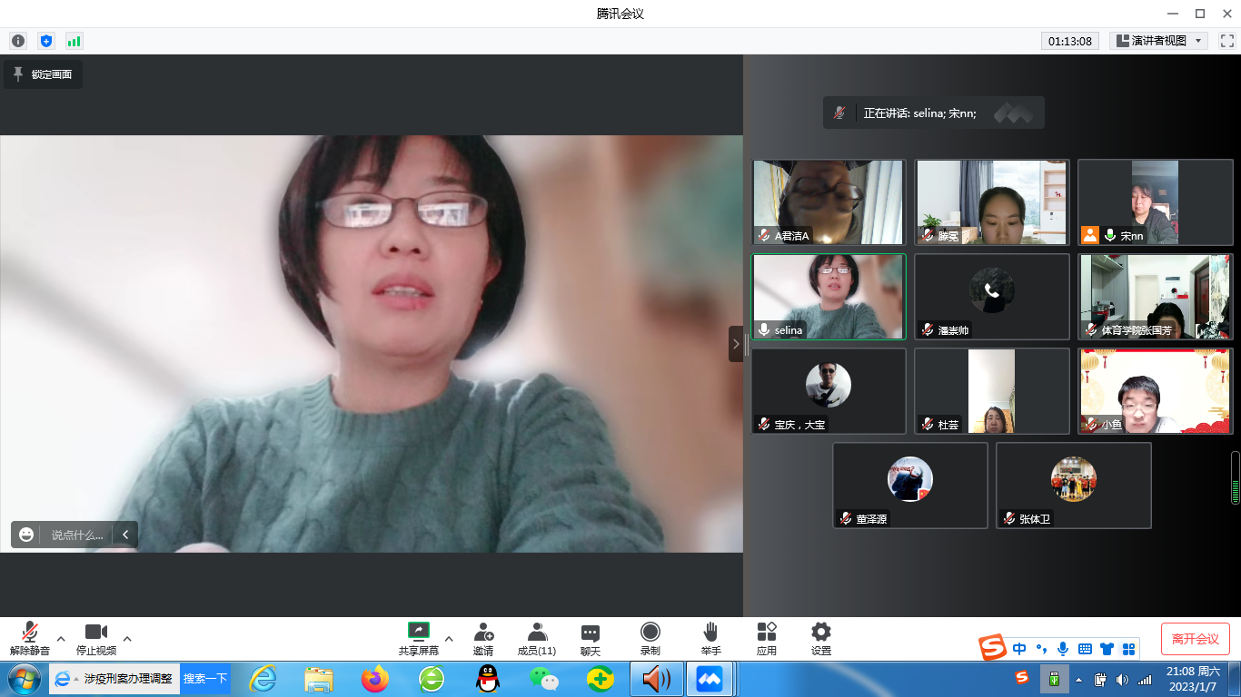Click the 说点什么 chat input field
Image resolution: width=1241 pixels, height=697 pixels.
(77, 535)
